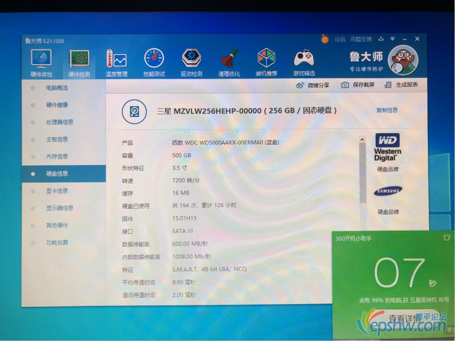
Task: Open 清理优化 cleanup optimization
Action: coord(229,63)
